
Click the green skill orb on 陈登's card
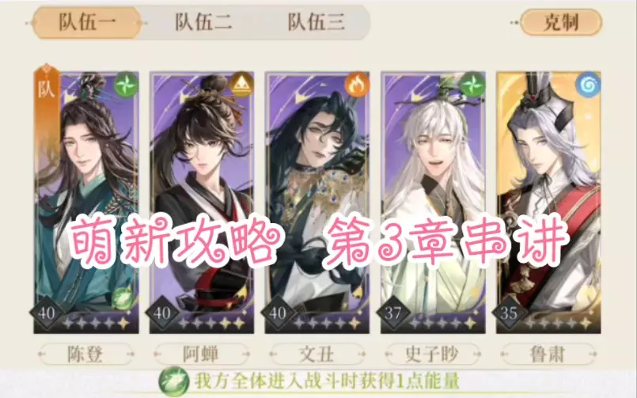(x=123, y=297)
